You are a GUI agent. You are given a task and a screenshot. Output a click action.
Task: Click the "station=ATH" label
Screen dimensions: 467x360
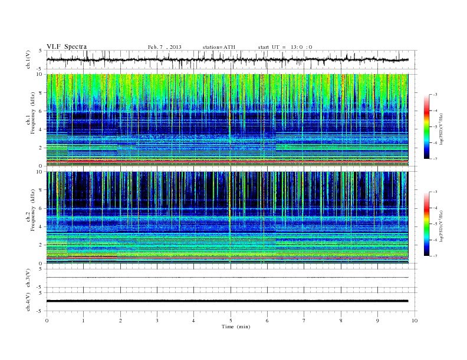(219, 47)
